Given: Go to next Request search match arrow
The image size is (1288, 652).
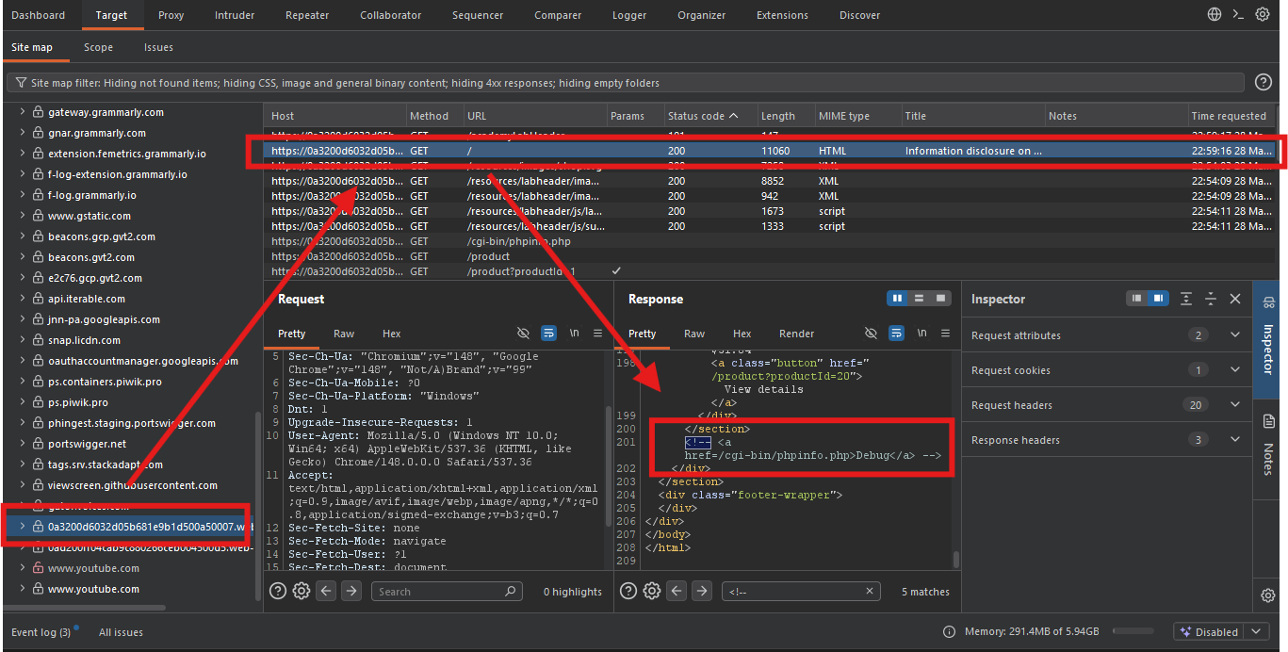Looking at the screenshot, I should 351,591.
